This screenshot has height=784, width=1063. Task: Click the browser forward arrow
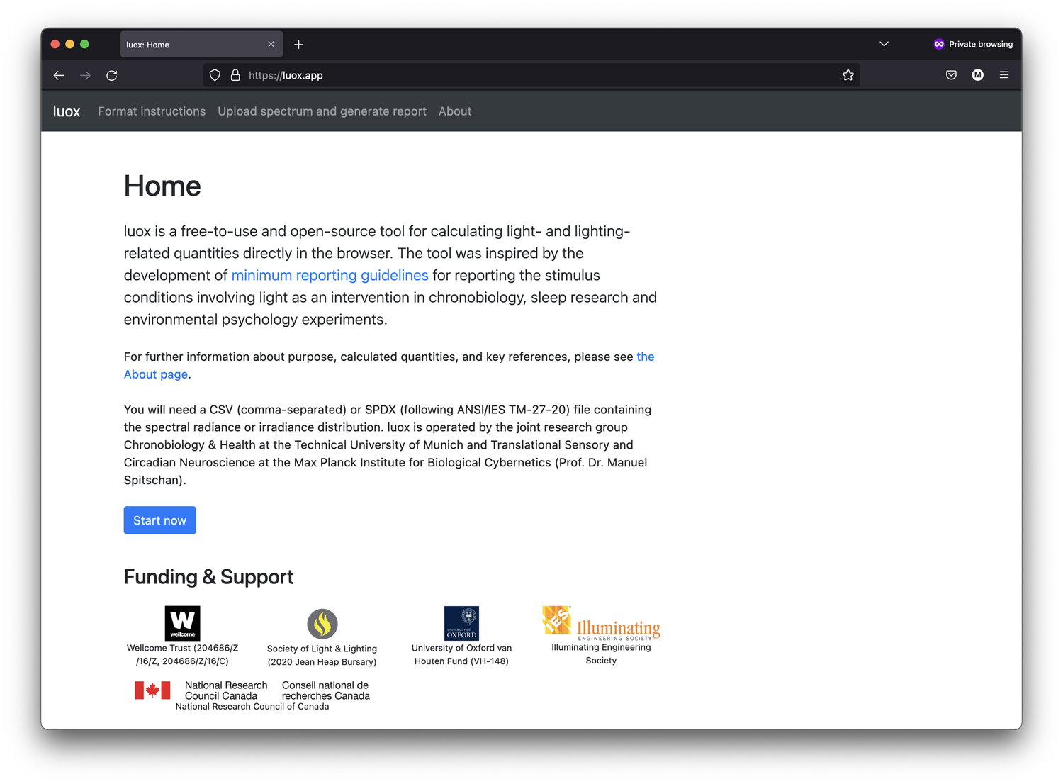[85, 75]
